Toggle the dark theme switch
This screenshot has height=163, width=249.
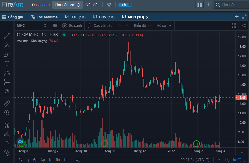click(x=125, y=5)
